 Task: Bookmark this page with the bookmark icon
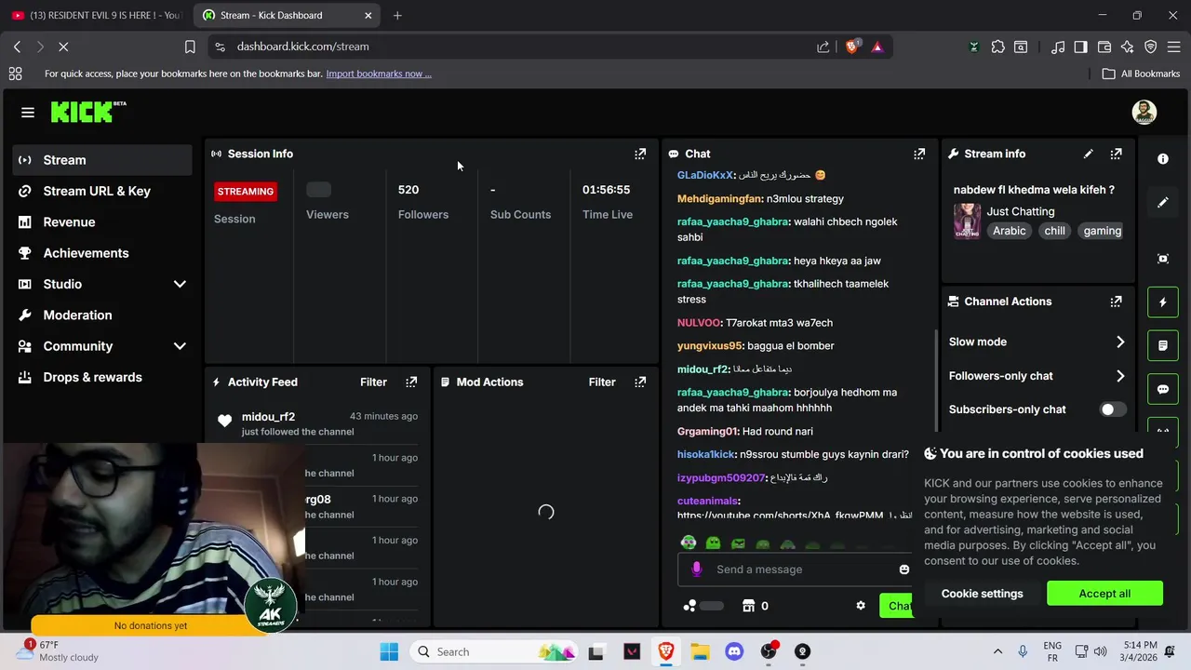click(x=190, y=47)
